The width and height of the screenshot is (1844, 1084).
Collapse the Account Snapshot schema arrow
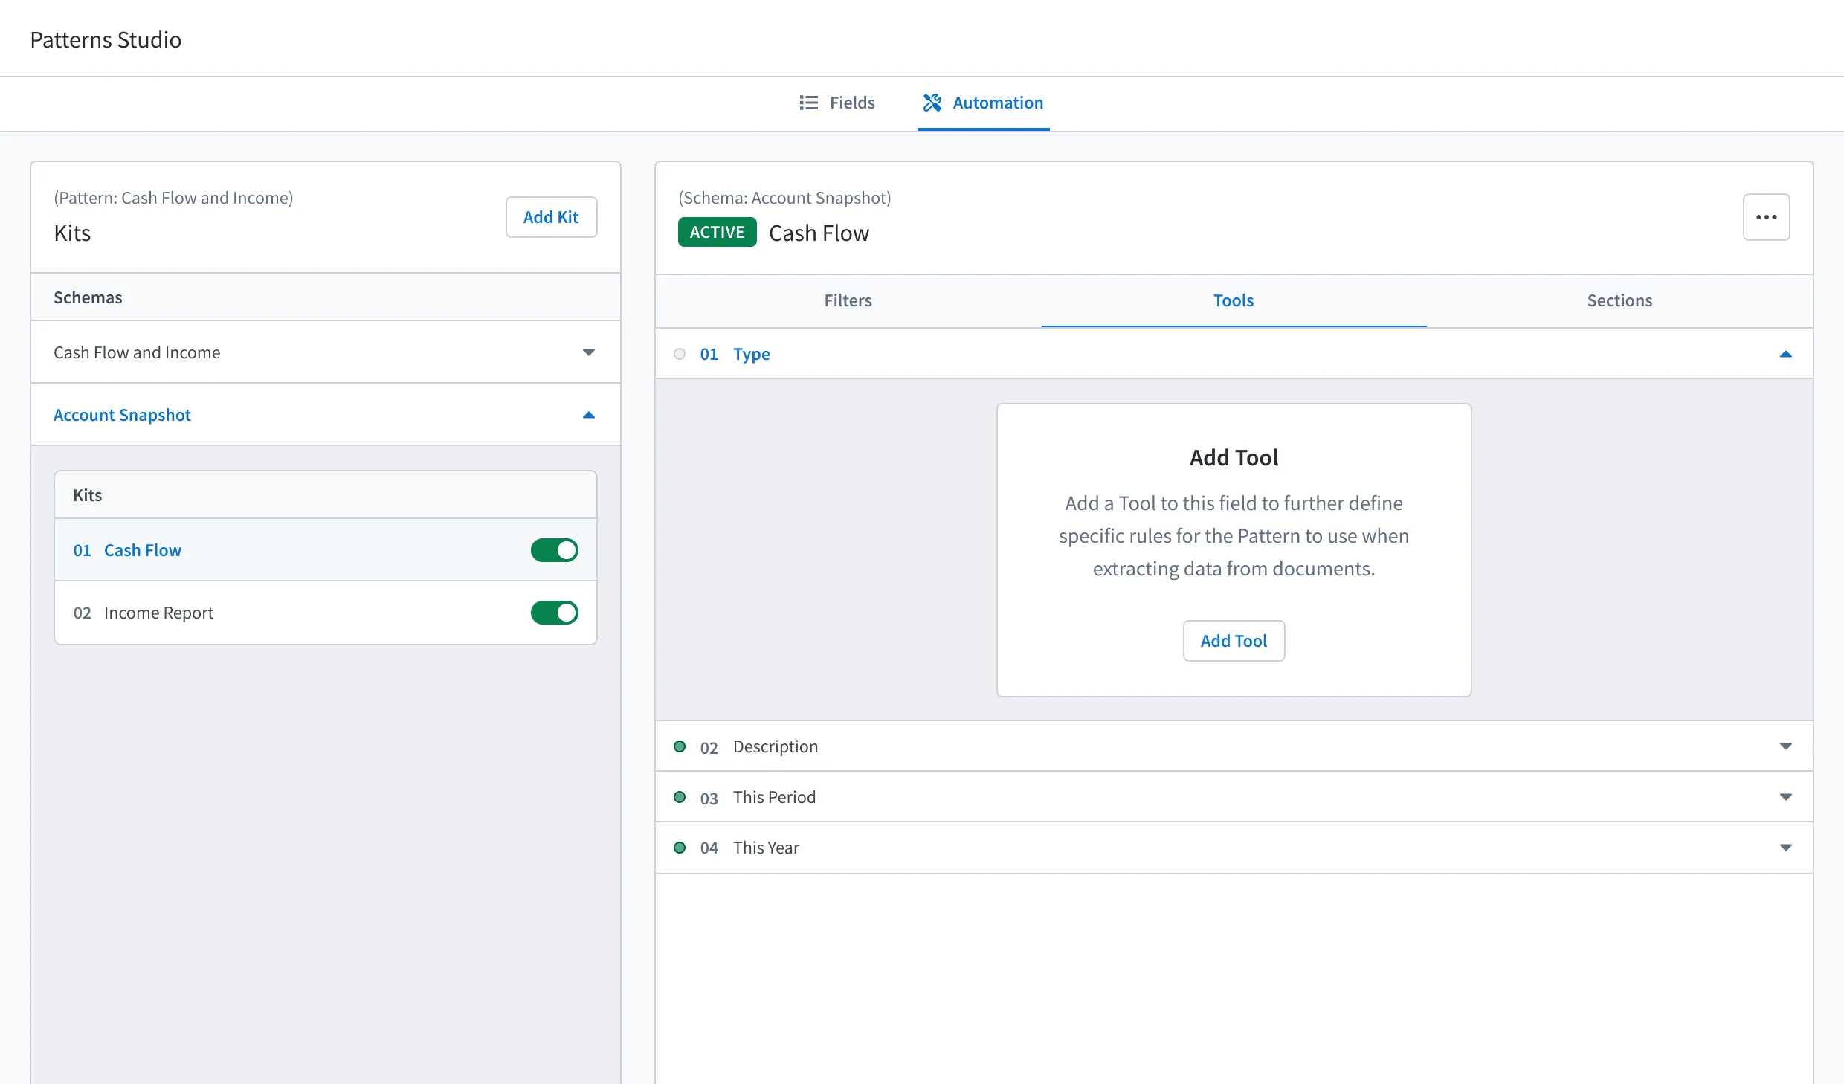click(589, 415)
